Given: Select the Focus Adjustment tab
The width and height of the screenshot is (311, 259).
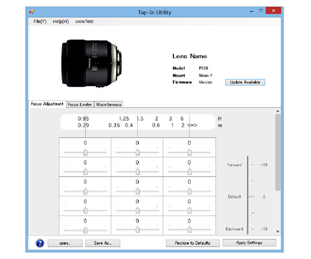Looking at the screenshot, I should (47, 104).
